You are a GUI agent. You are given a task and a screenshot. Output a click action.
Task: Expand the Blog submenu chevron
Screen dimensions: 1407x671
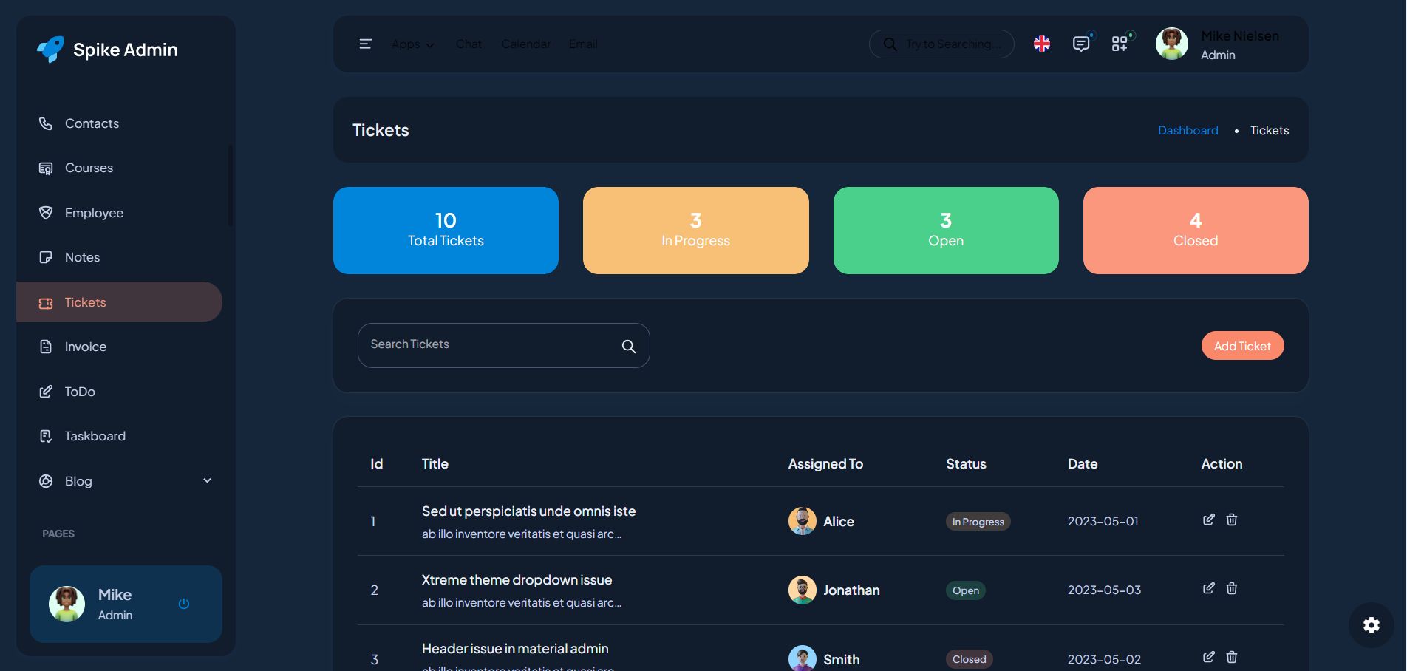click(x=208, y=480)
